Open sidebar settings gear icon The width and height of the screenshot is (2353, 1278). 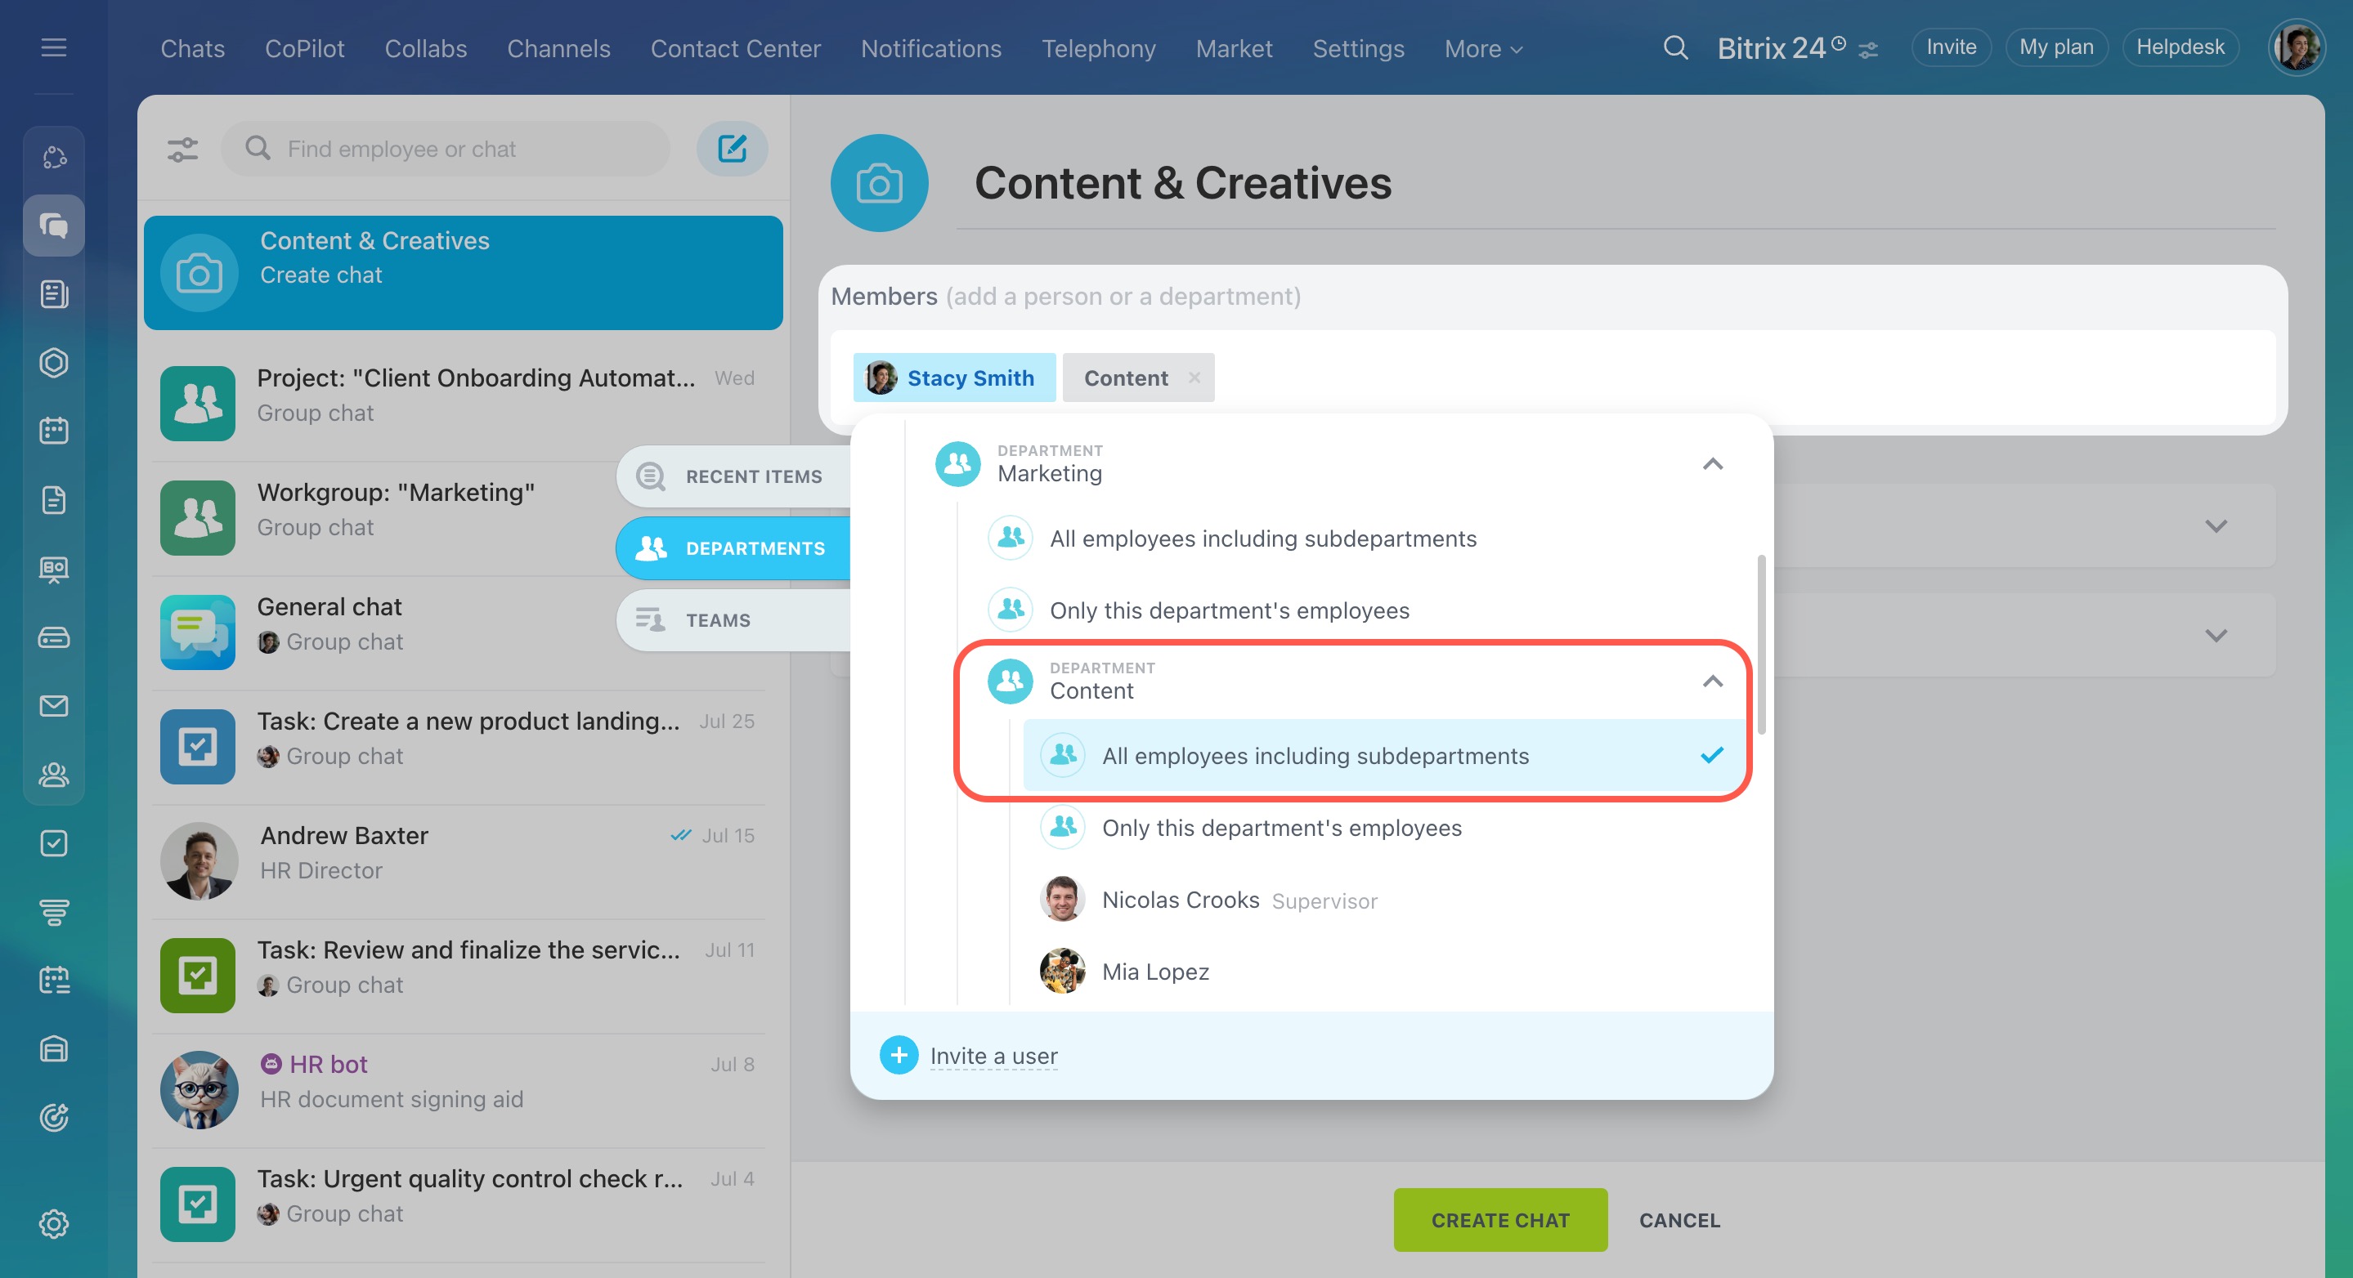click(54, 1223)
